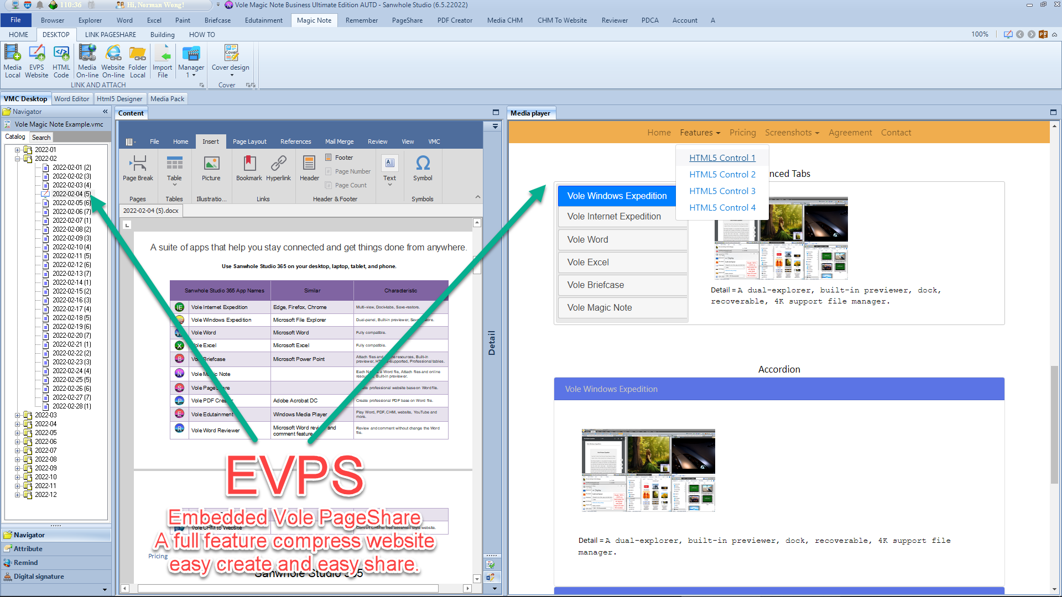Open the Cover design tool
Image resolution: width=1062 pixels, height=597 pixels.
tap(231, 57)
